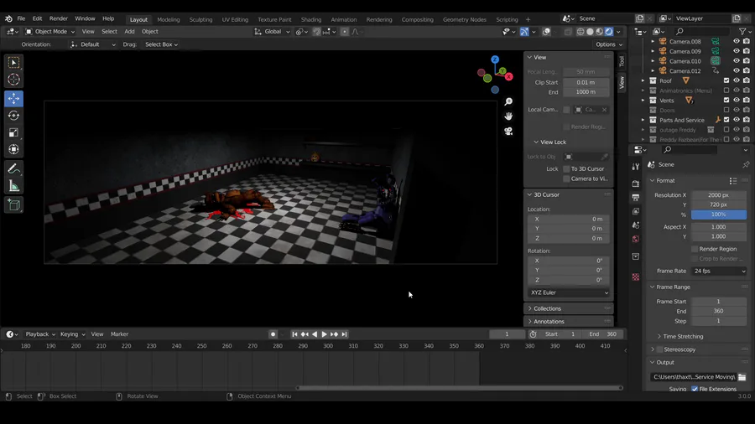
Task: Select the Cursor tool
Action: pyautogui.click(x=13, y=80)
